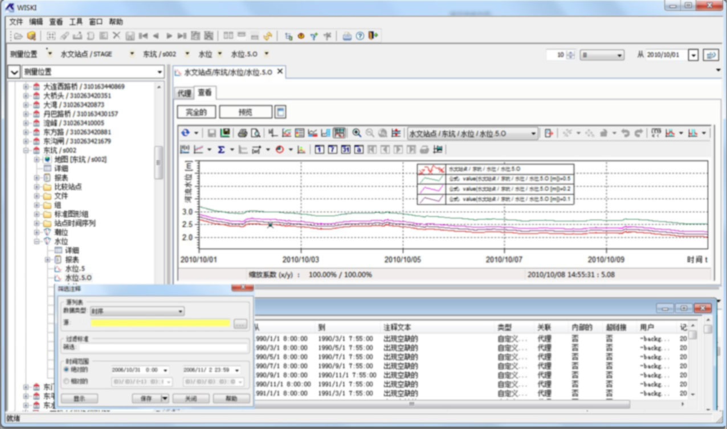Image resolution: width=727 pixels, height=429 pixels.
Task: Click the save floppy icon in main toolbar
Action: coord(130,35)
